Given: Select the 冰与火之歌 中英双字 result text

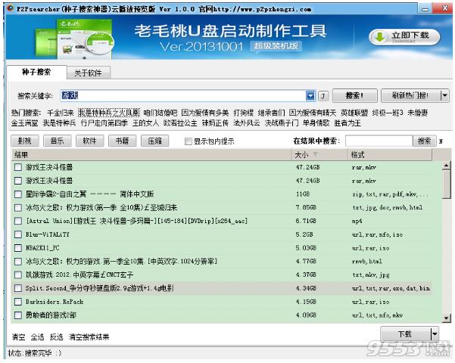Looking at the screenshot, I should pyautogui.click(x=121, y=261).
